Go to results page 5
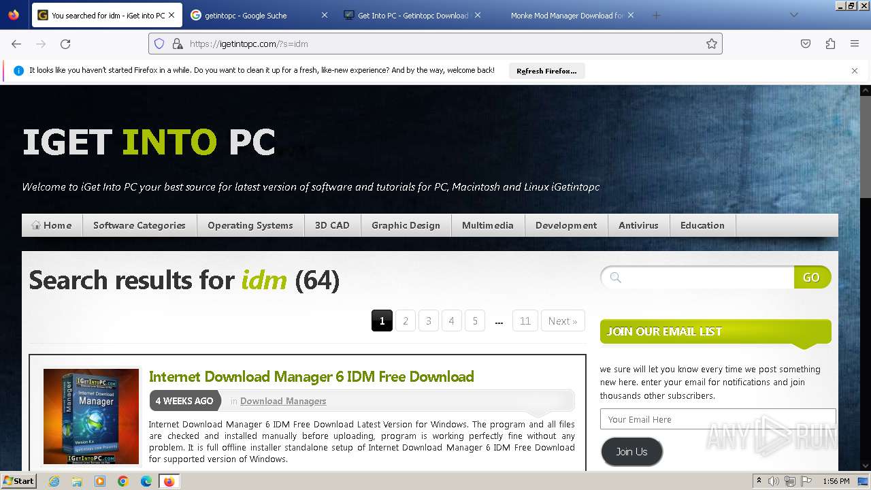 (x=475, y=321)
